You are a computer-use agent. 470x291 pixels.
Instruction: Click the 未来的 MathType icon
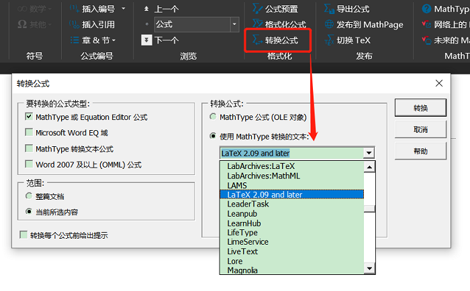click(x=426, y=40)
